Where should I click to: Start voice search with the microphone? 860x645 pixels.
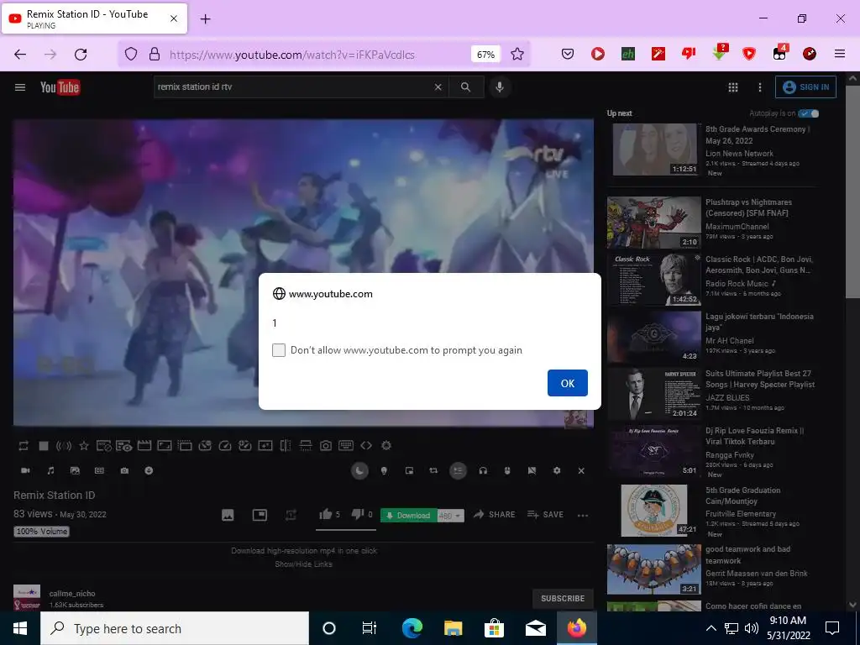point(499,87)
